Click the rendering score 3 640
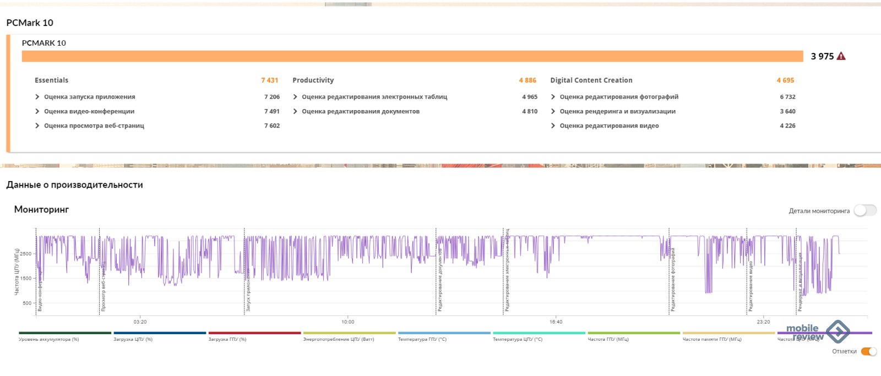The height and width of the screenshot is (376, 881). (x=787, y=111)
